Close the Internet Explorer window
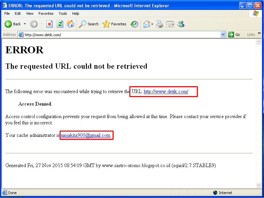 [x=258, y=6]
